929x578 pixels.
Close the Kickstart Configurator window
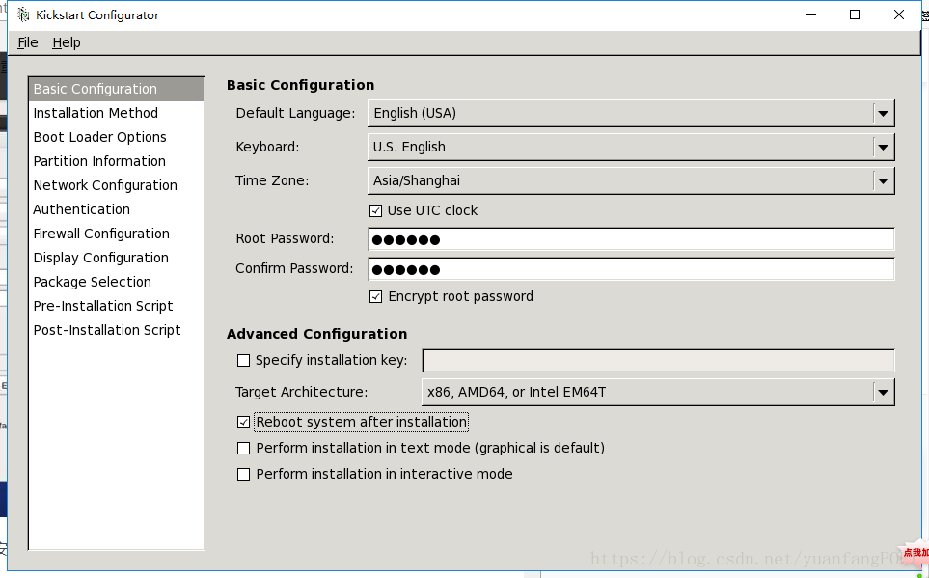point(899,14)
